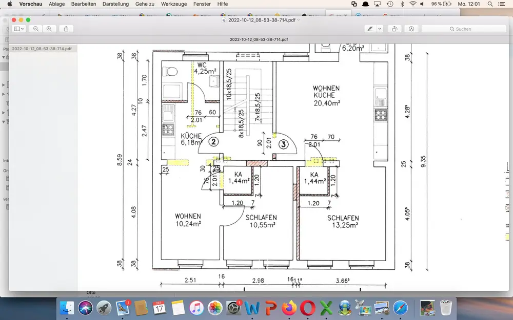Open AirPlay display menu icon
Screen dimensions: 513x320
coord(378,4)
